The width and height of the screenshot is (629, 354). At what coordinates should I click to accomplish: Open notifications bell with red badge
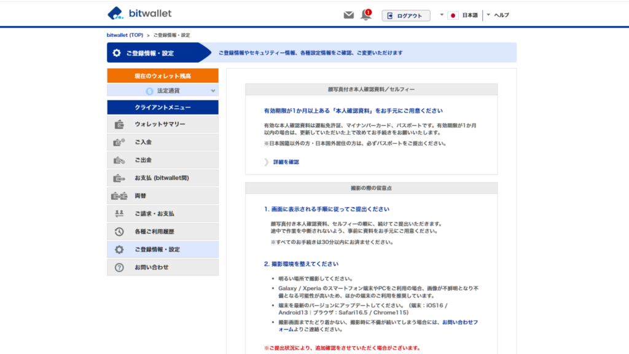(x=366, y=15)
